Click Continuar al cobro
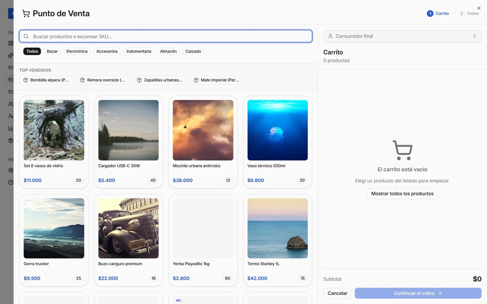 [418, 293]
